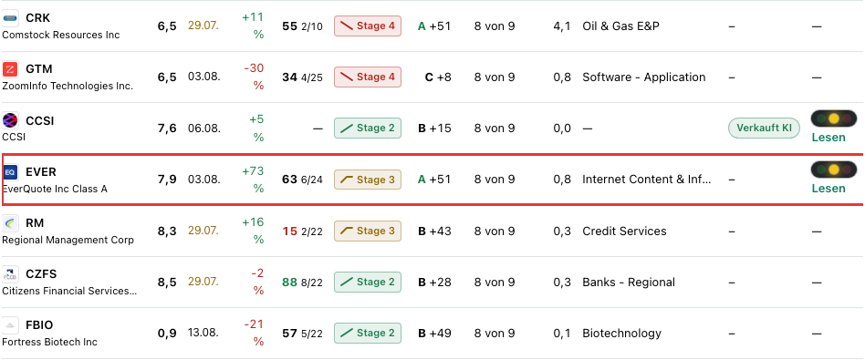Click the Stage 3 badge for EVER
Viewport: 865px width, 360px height.
click(x=368, y=180)
